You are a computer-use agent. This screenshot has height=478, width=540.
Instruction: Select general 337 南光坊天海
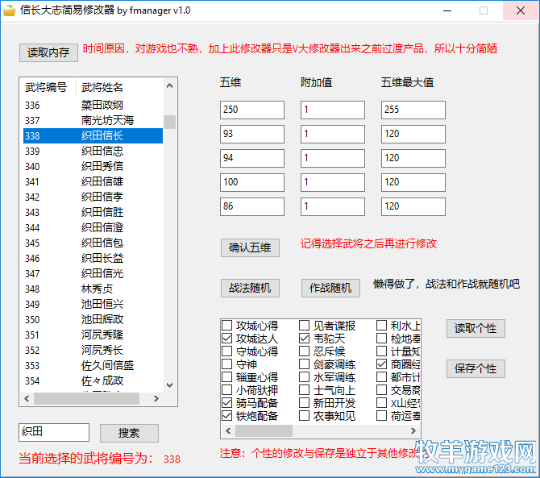[x=93, y=121]
